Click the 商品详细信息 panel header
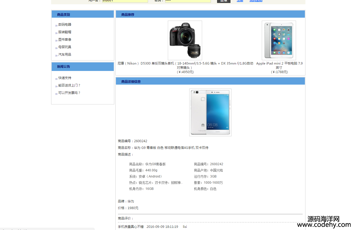 [210, 81]
